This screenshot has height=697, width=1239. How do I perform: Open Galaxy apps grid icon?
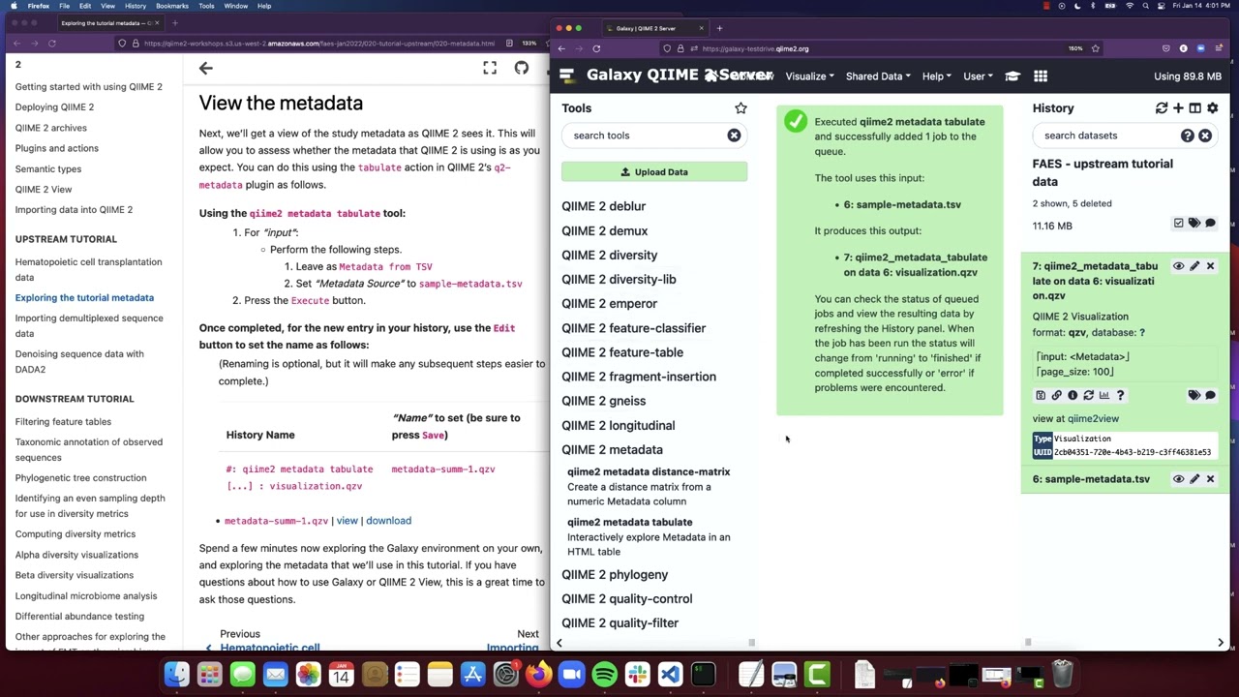tap(1041, 76)
